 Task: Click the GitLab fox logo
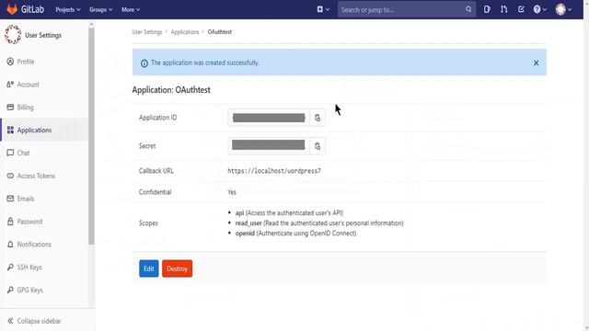coord(12,9)
